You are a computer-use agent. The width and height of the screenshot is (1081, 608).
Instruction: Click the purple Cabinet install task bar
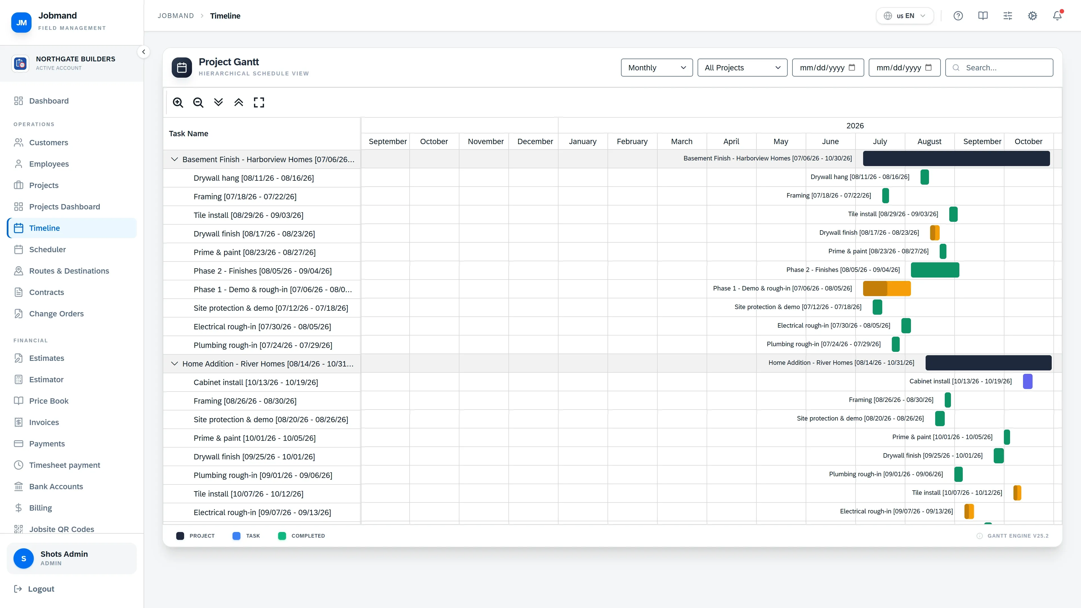click(1028, 381)
